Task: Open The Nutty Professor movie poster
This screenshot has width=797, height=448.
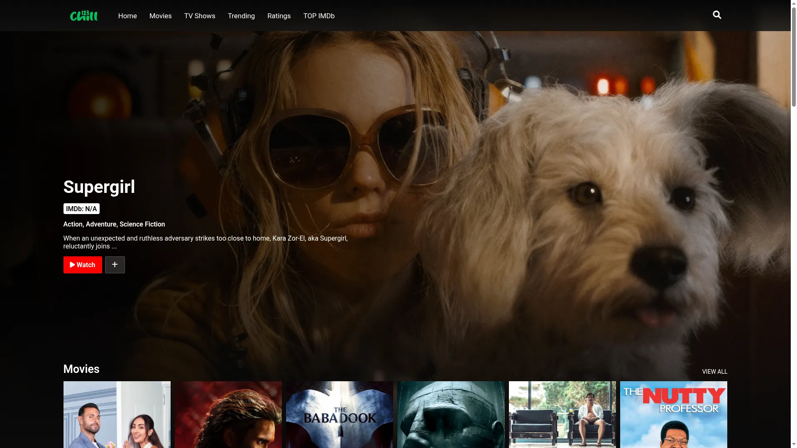Action: coord(673,414)
